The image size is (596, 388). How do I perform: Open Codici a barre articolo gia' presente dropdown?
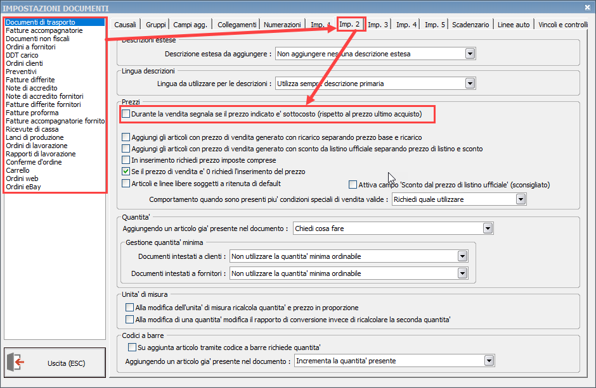(489, 361)
